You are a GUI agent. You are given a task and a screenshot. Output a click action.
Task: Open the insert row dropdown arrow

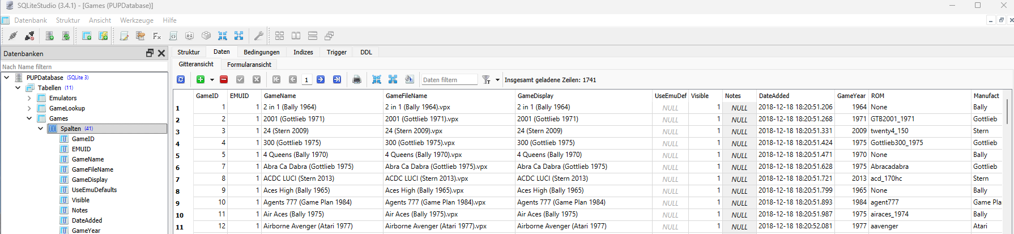[x=212, y=80]
